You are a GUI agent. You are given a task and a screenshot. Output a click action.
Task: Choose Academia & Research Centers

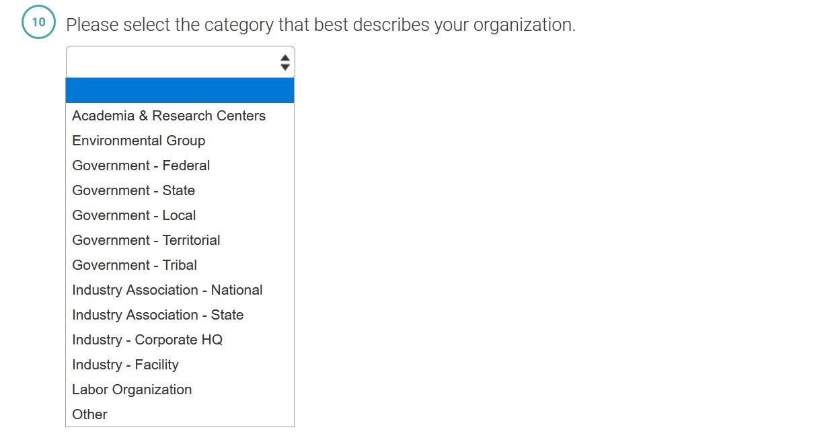tap(169, 116)
